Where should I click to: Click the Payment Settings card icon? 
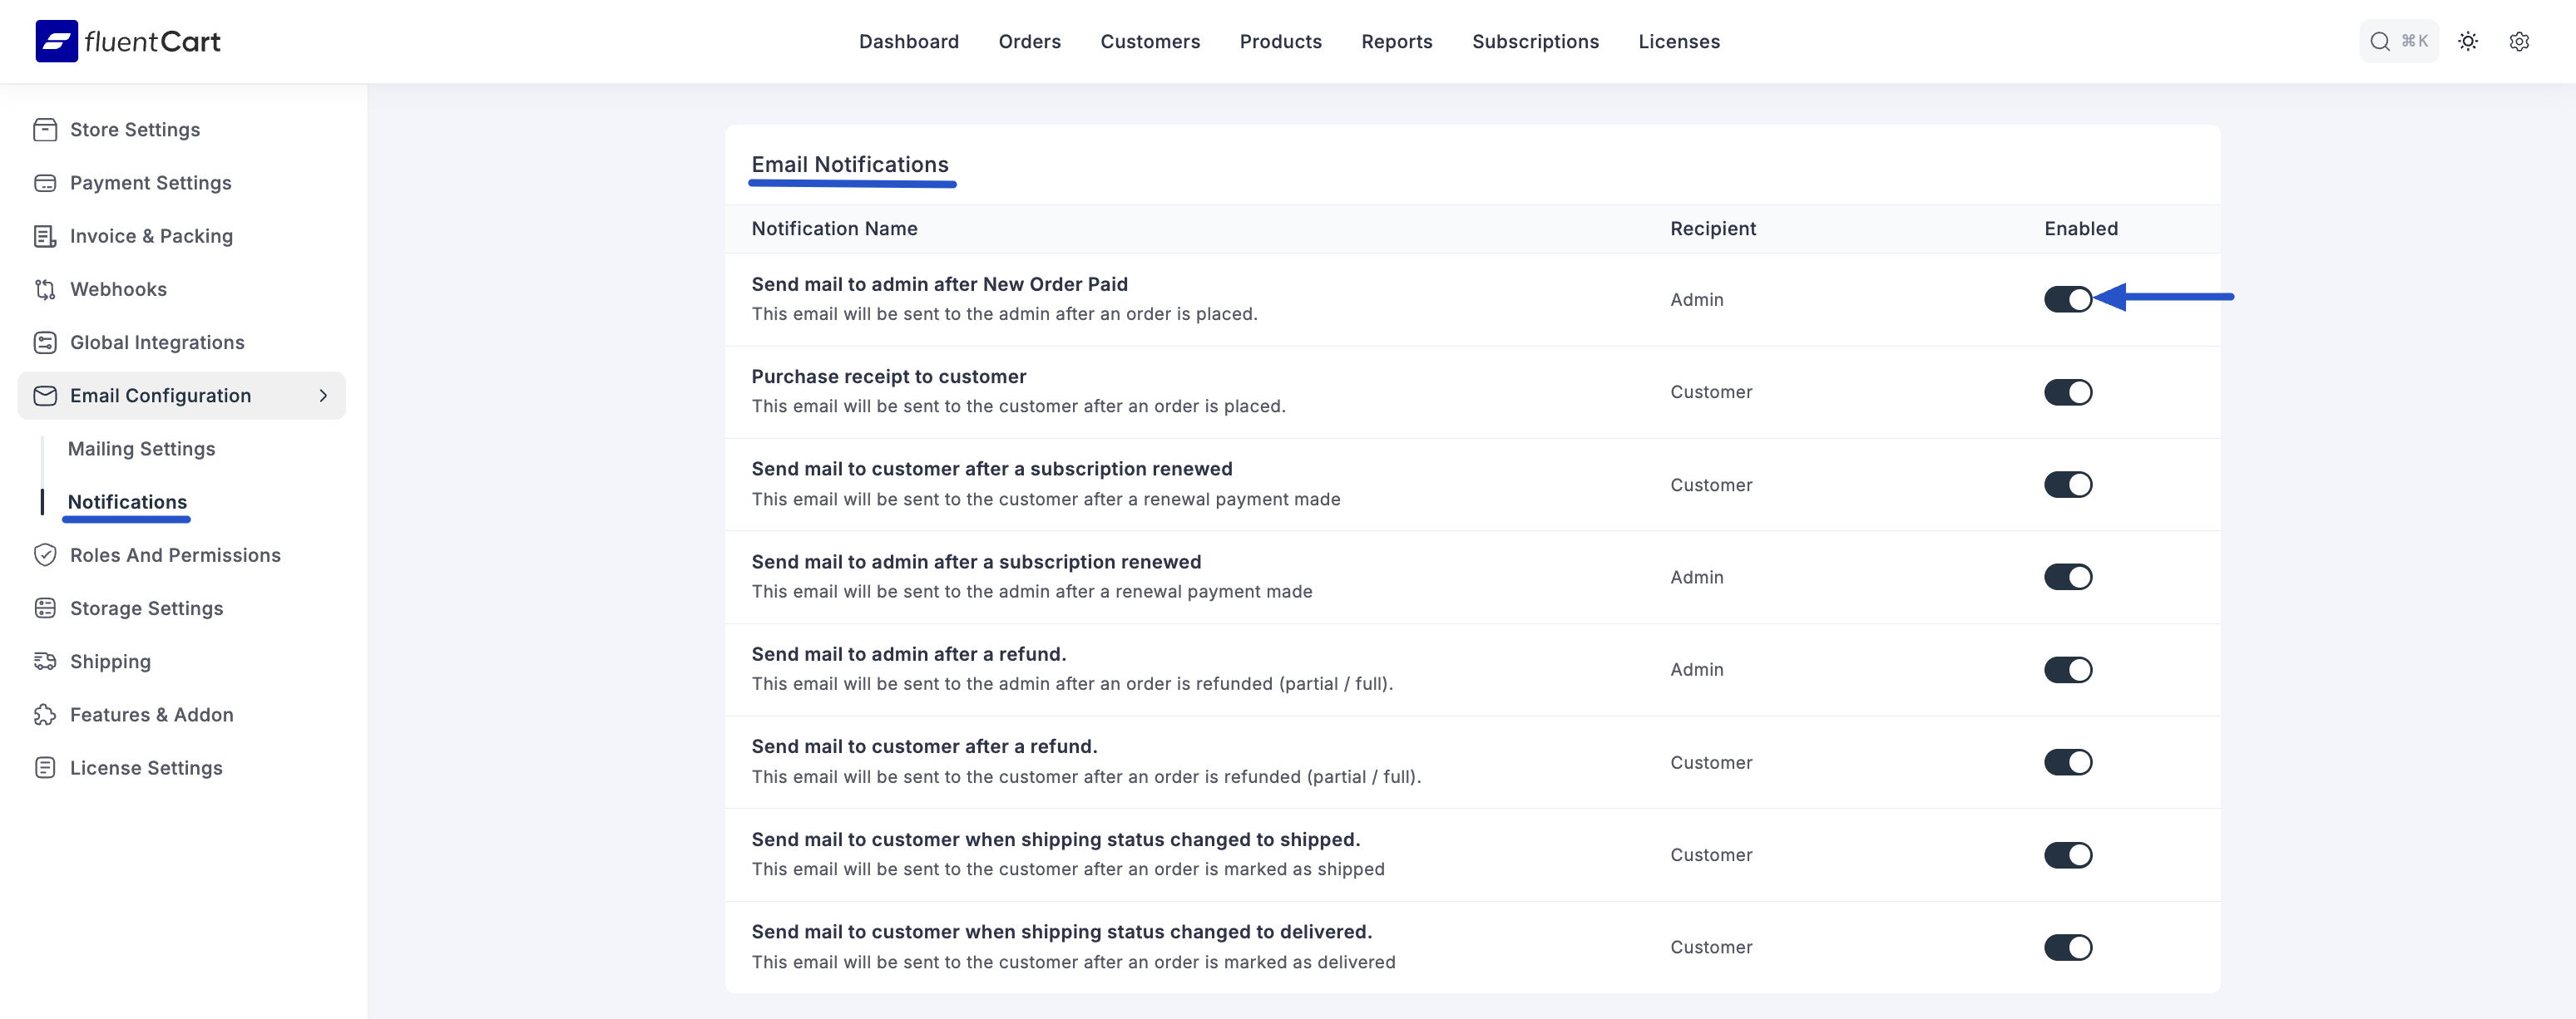(45, 183)
